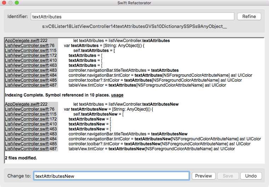Click 'controller.toolbar?.tintColor = textAttributesNew[...]' code line
The image size is (269, 187).
160,144
